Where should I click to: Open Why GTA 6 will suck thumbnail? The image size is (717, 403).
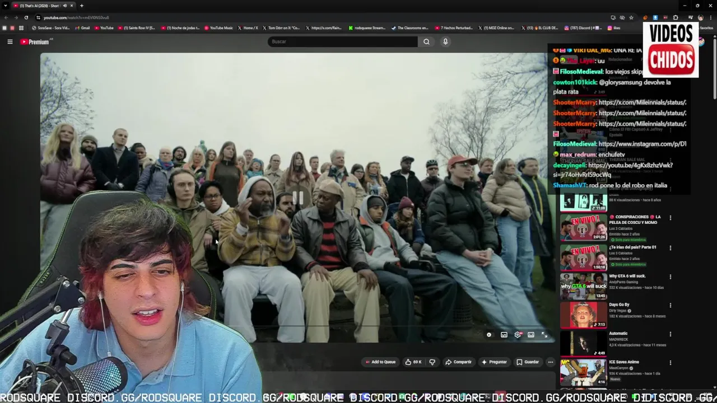click(583, 286)
